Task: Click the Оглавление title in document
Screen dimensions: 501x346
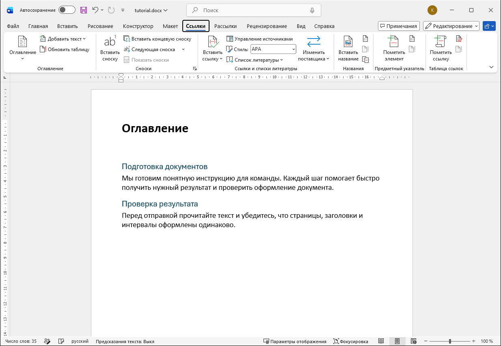Action: click(155, 129)
